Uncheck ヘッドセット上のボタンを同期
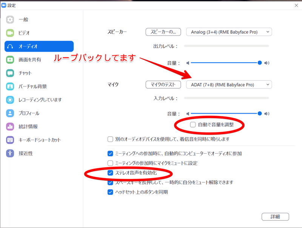302x228 pixels. 109,192
